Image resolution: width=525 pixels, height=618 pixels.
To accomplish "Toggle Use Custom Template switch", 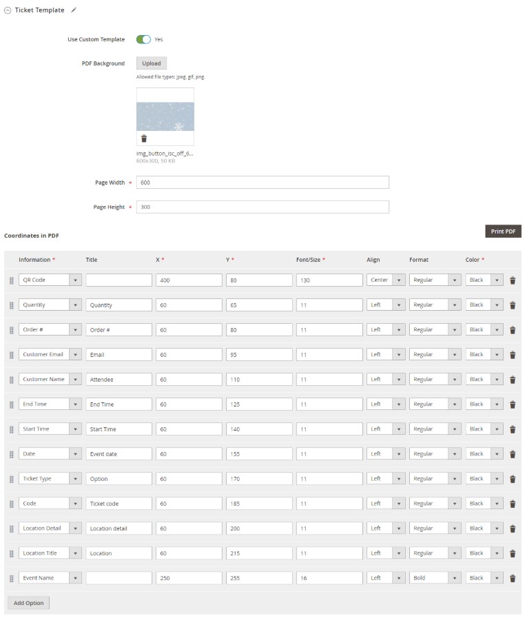I will (x=143, y=39).
